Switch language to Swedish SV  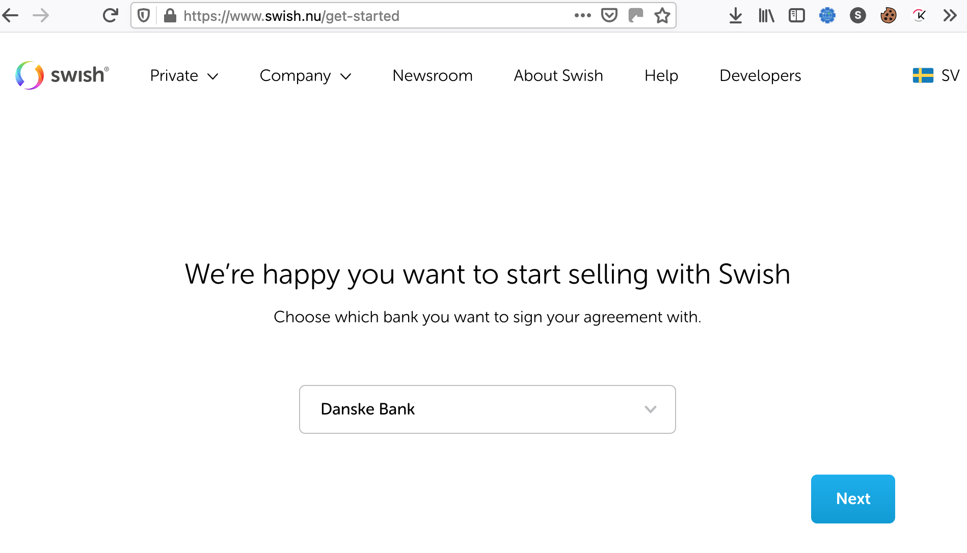[x=936, y=76]
